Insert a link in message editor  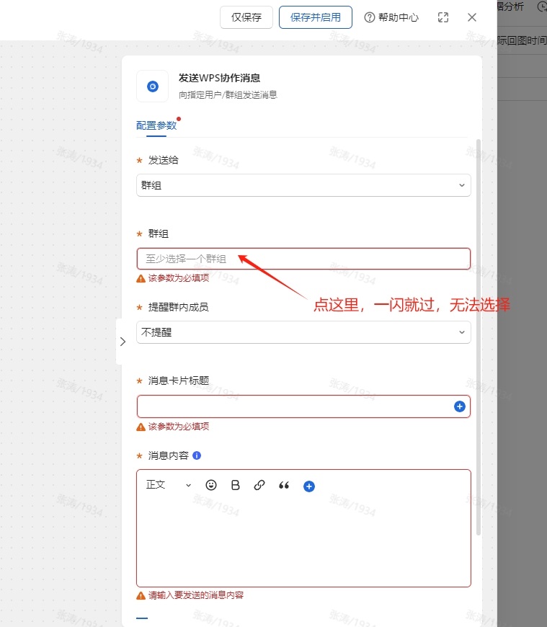(259, 485)
